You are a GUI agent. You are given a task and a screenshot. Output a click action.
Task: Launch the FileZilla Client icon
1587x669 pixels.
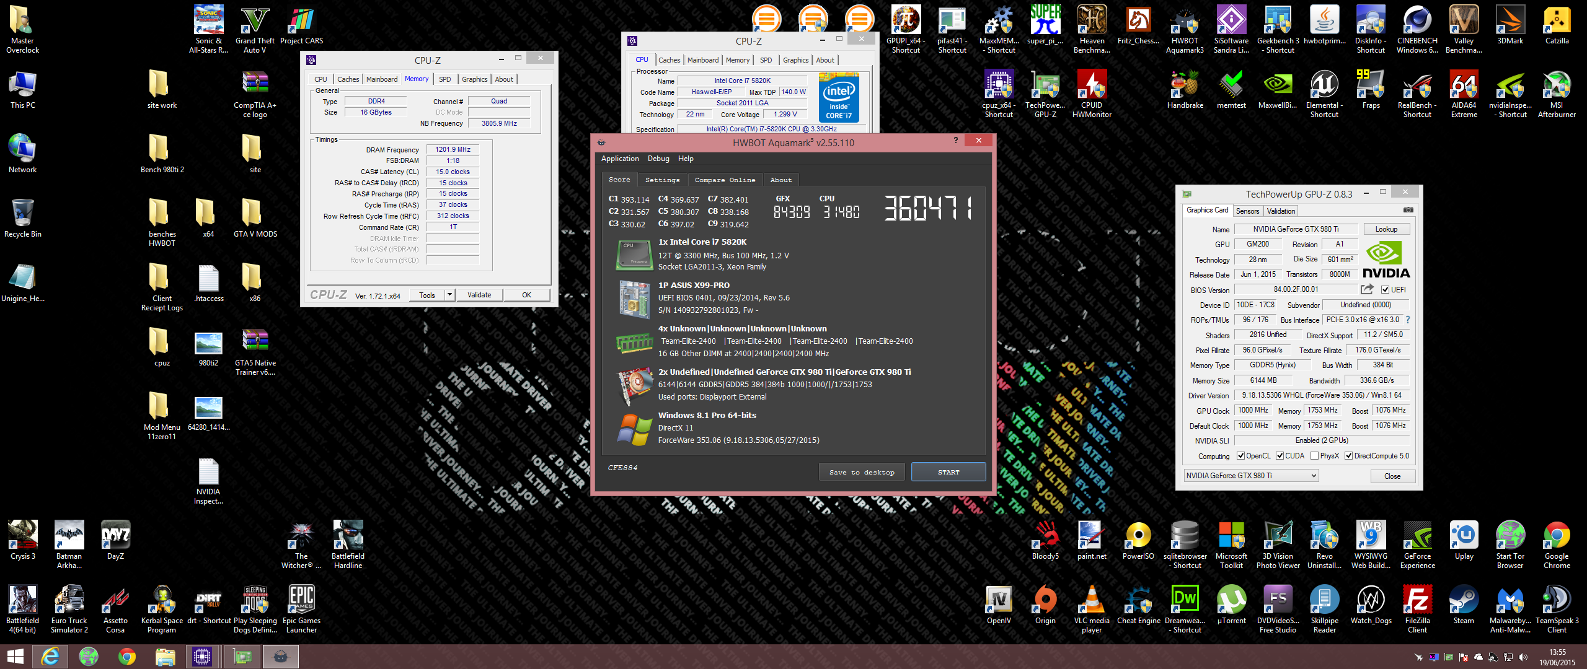1417,609
